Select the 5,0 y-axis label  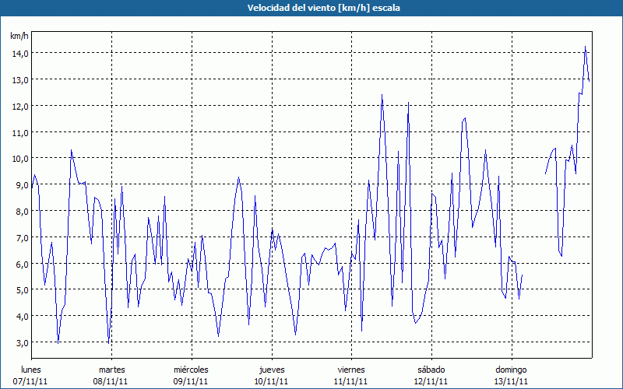(19, 290)
